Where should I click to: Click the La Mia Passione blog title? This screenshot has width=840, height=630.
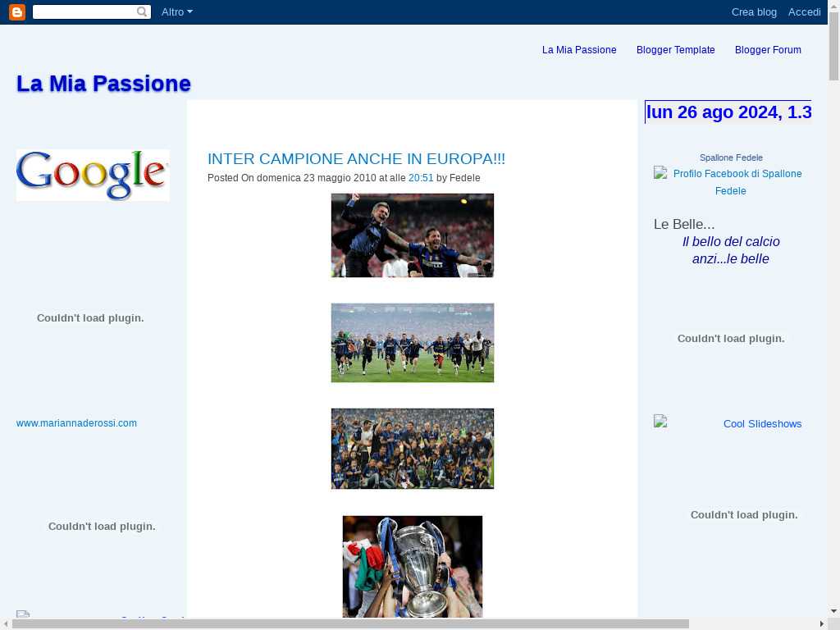[x=103, y=84]
